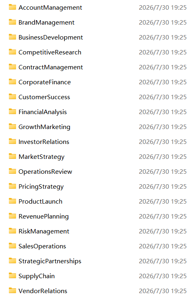Click the CorporateFinance folder icon

12,82
